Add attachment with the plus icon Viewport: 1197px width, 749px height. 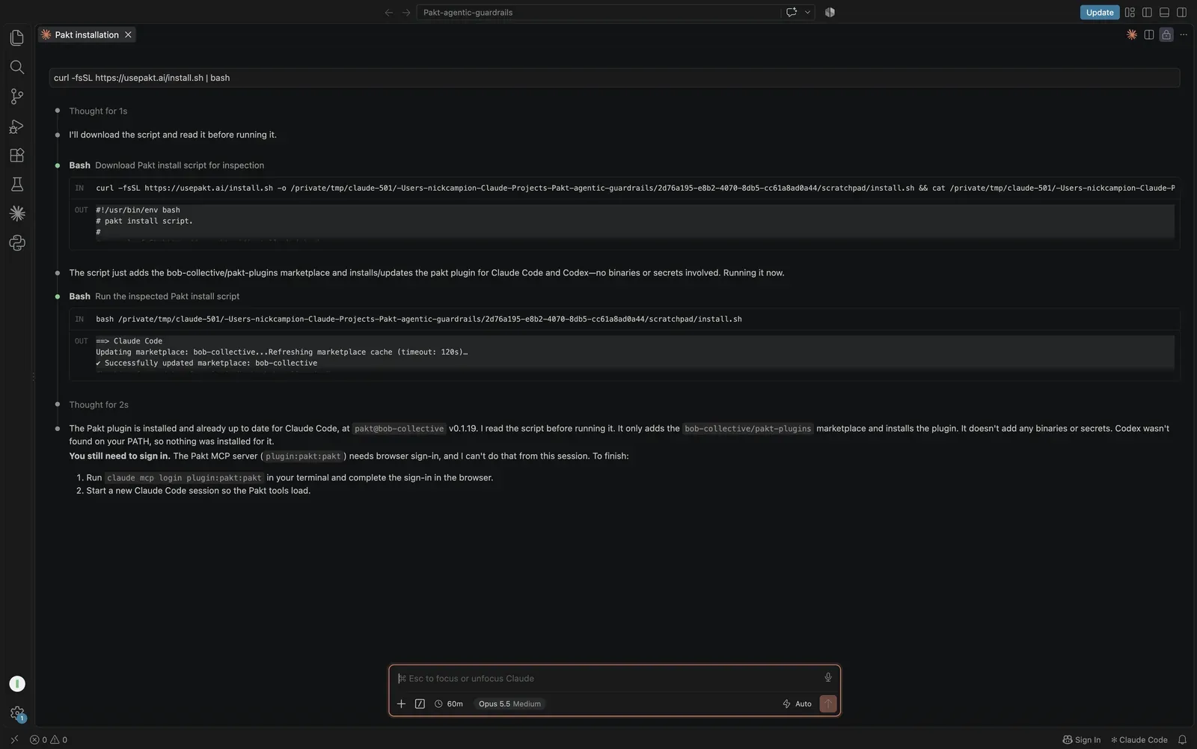(401, 703)
